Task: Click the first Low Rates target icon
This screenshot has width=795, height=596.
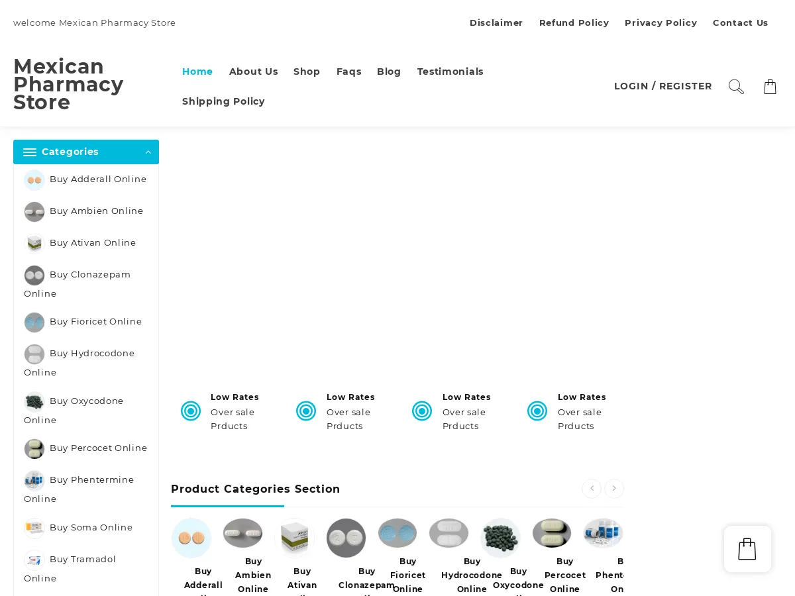Action: coord(191,411)
